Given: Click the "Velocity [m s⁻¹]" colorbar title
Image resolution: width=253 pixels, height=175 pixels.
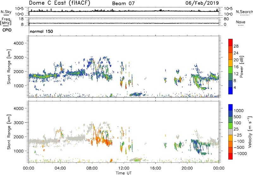Looking at the screenshot, I should (250, 131).
